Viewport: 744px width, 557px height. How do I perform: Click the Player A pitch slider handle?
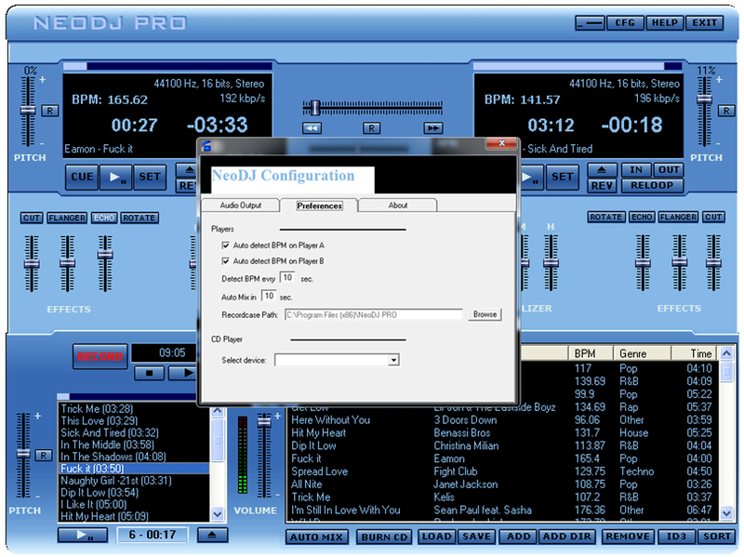point(28,110)
